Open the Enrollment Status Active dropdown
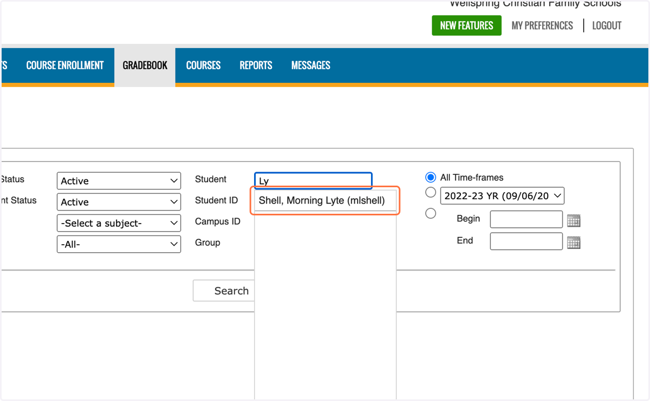Image resolution: width=650 pixels, height=401 pixels. (x=119, y=202)
